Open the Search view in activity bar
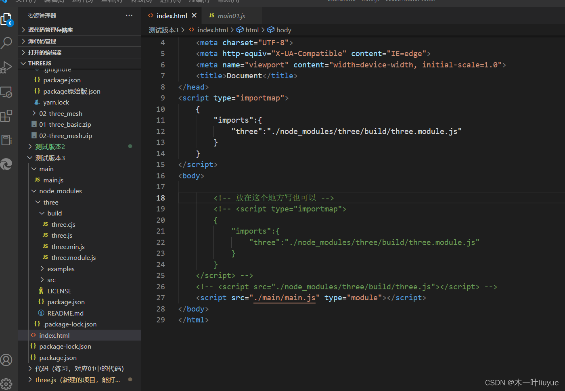The height and width of the screenshot is (391, 565). pos(6,43)
